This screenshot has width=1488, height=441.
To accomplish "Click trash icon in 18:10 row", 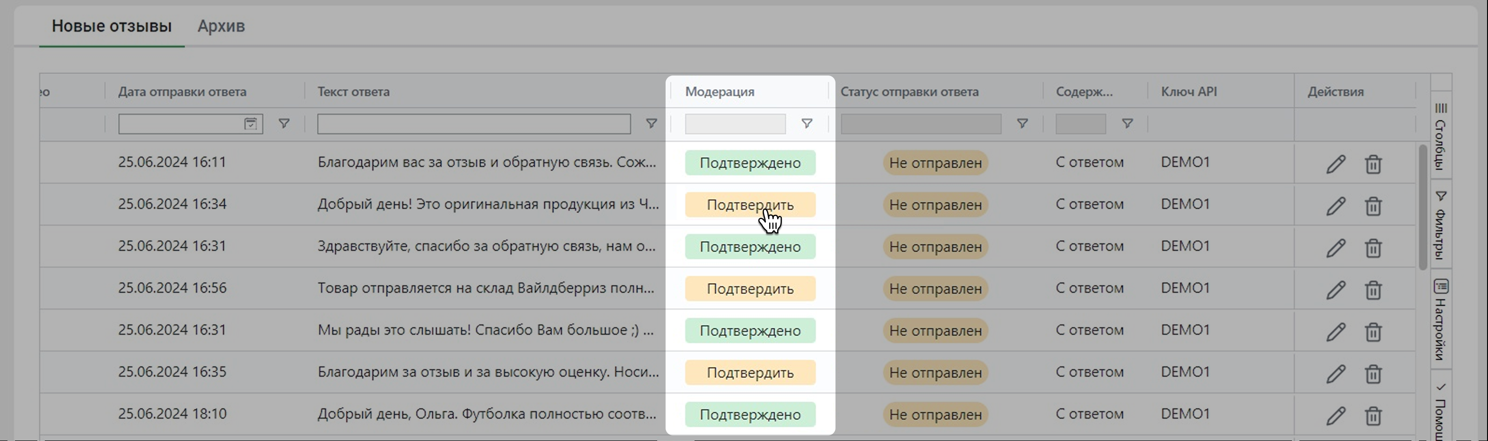I will (1373, 416).
